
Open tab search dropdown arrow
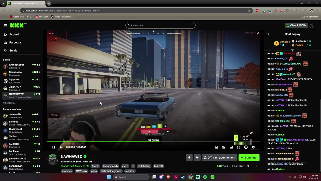(x=3, y=4)
